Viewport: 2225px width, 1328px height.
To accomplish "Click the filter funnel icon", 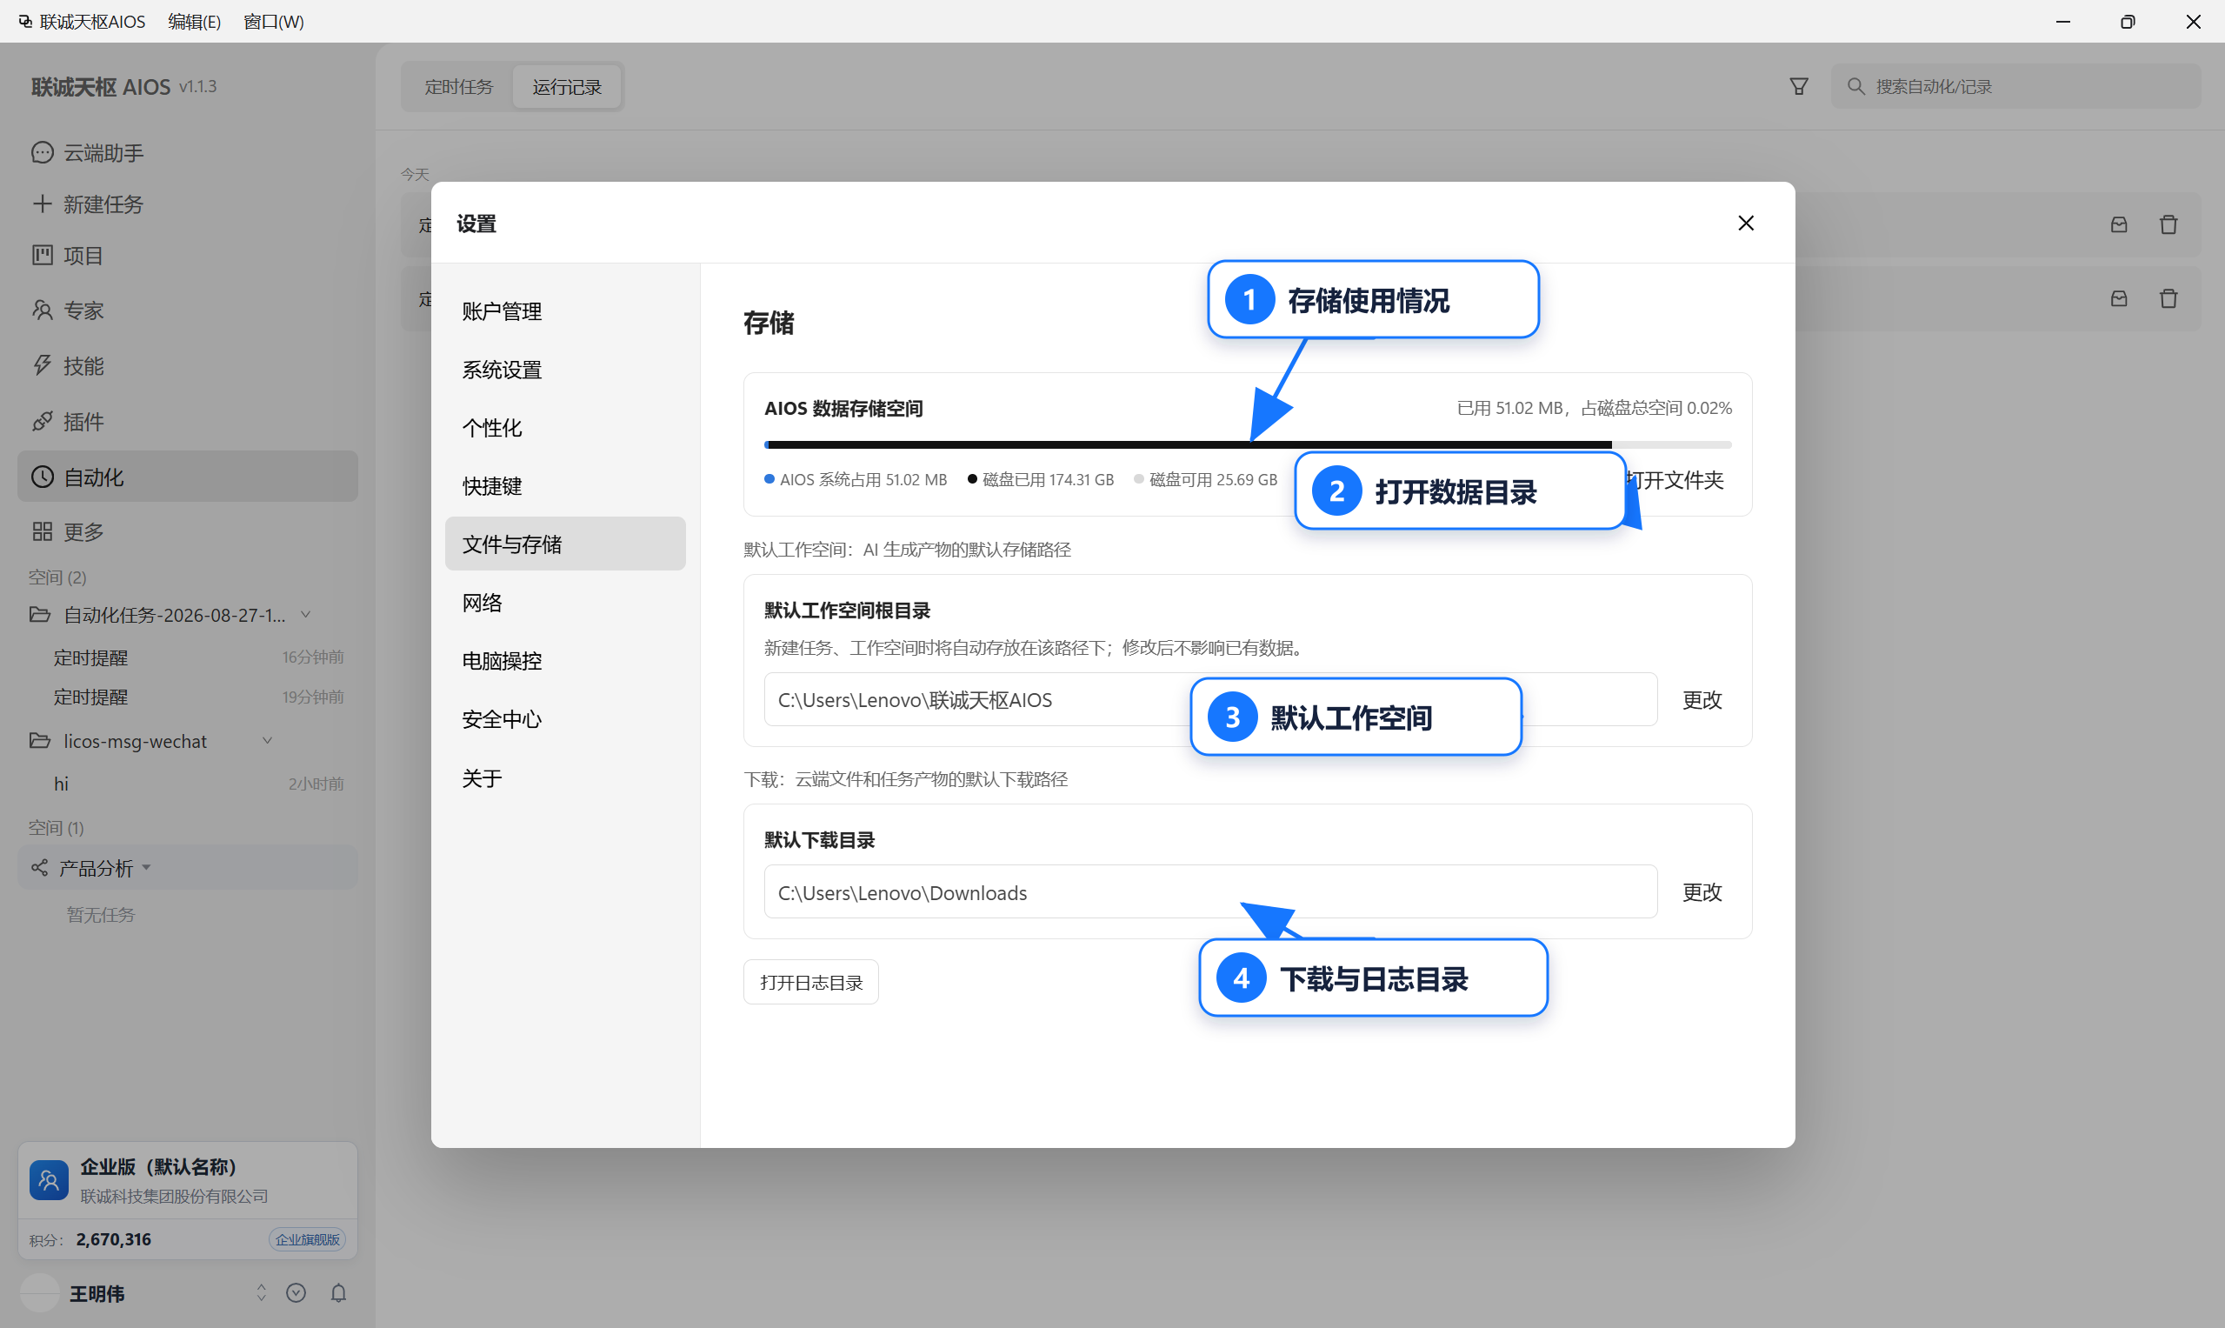I will 1798,87.
